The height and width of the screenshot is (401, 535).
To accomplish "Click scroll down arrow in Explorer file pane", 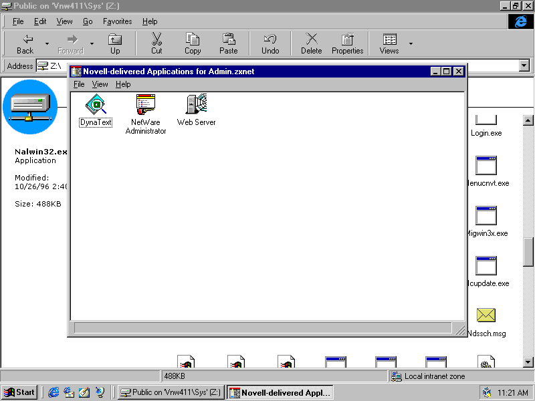I will [x=528, y=362].
